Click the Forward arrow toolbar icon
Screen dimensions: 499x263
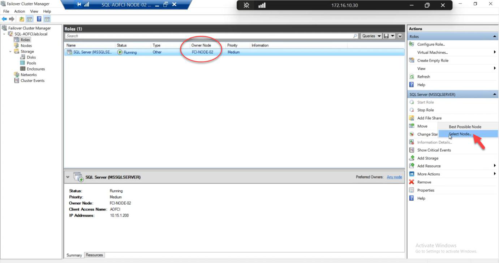12,19
